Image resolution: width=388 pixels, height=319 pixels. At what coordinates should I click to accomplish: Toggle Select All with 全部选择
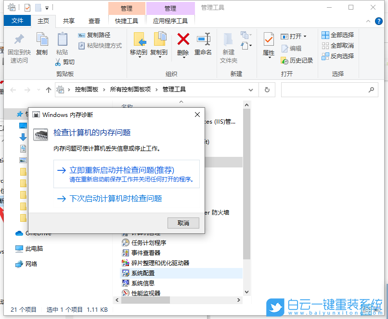point(338,35)
